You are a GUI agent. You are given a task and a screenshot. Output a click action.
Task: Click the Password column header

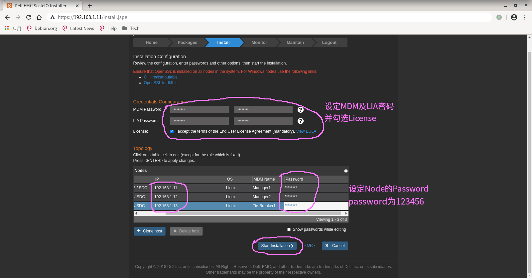click(x=316, y=179)
